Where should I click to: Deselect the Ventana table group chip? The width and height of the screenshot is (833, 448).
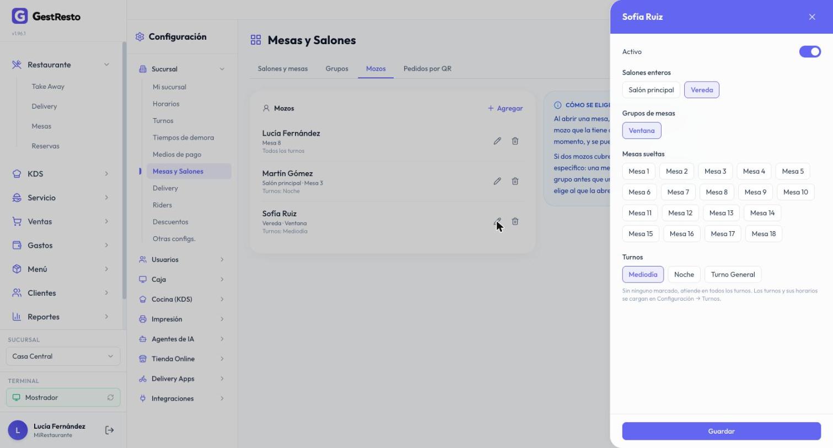(x=642, y=131)
